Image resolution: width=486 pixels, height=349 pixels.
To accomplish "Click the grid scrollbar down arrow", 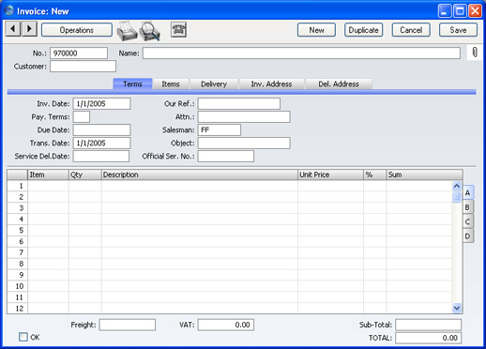I will point(457,309).
